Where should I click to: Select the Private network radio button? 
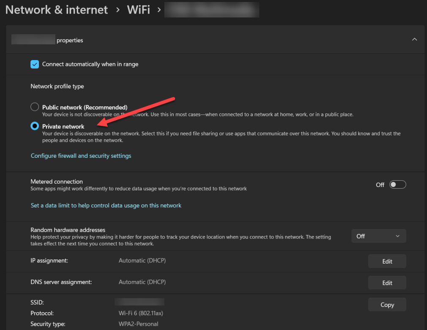tap(35, 126)
